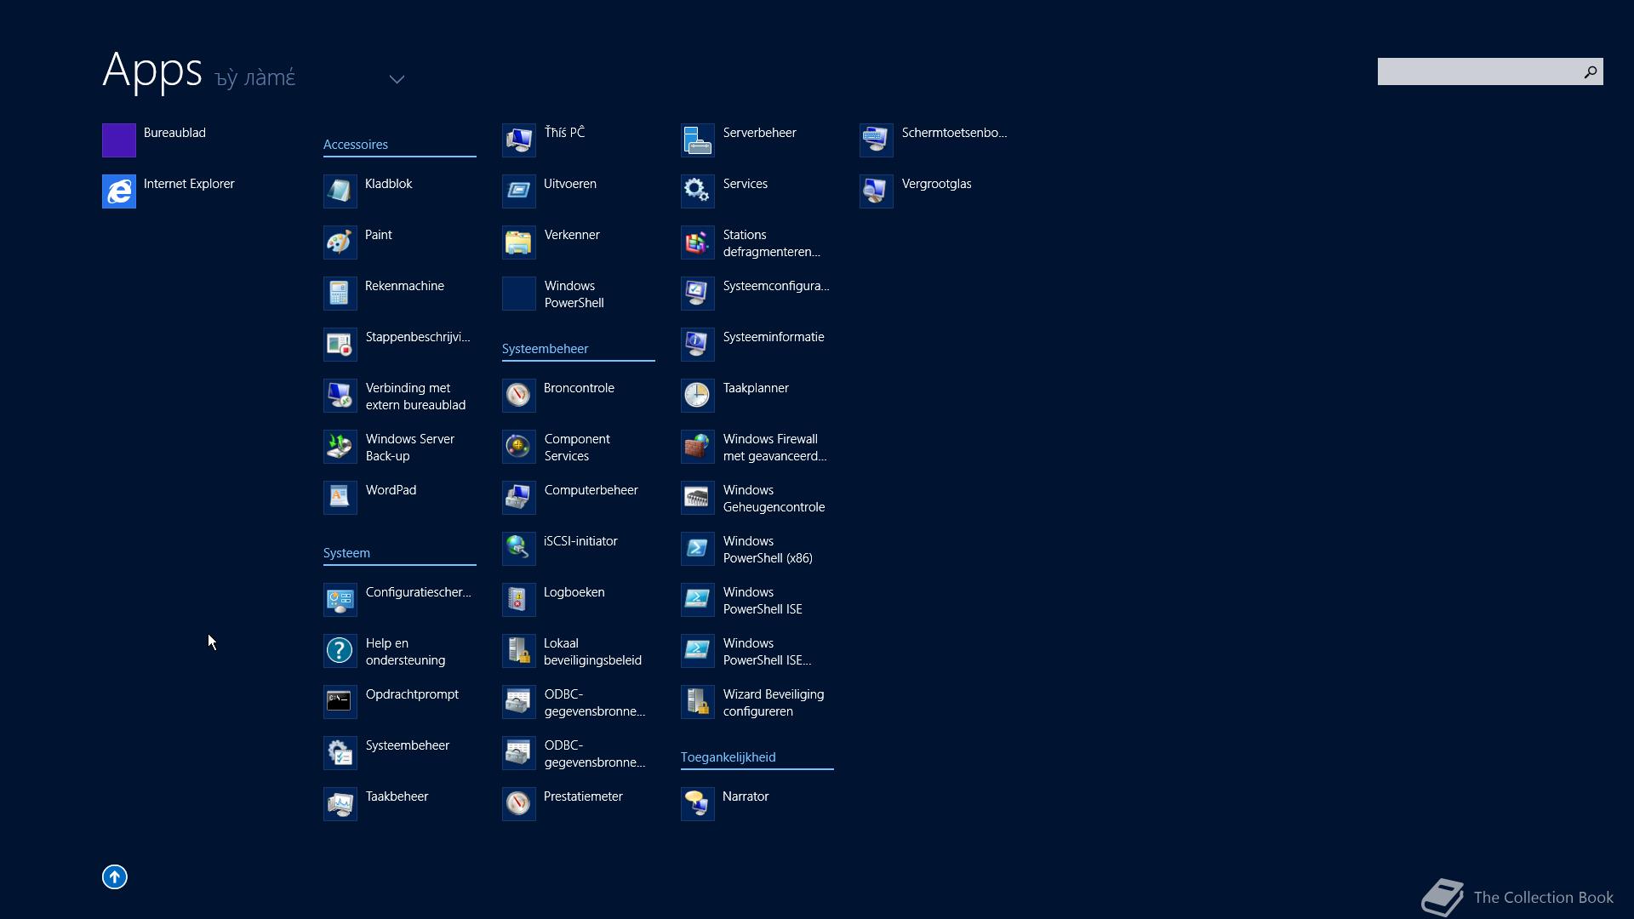1634x919 pixels.
Task: Open Taakbeheer task manager icon
Action: coord(340,804)
